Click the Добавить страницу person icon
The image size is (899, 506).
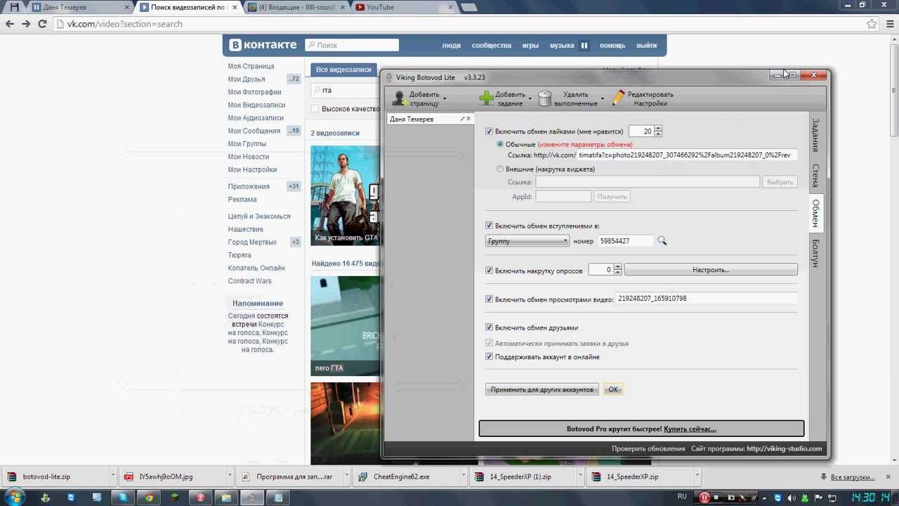pos(399,98)
